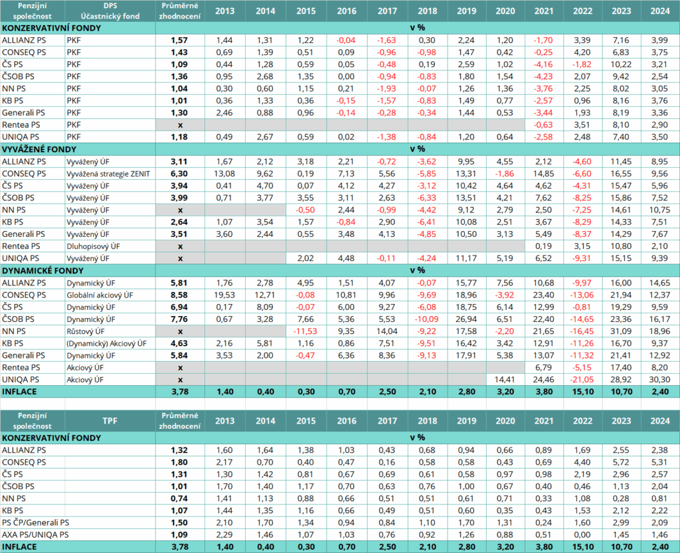Click the CONSEQ PS TPF 2023 value 5,72
Viewport: 680px width, 553px height.
tap(621, 463)
